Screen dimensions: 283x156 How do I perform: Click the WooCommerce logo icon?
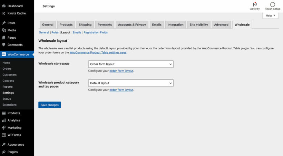pos(4,54)
